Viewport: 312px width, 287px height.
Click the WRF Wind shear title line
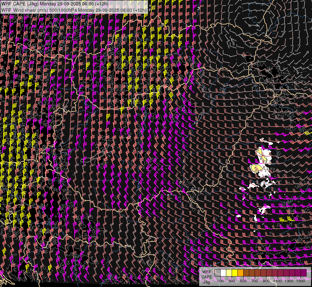click(x=74, y=10)
